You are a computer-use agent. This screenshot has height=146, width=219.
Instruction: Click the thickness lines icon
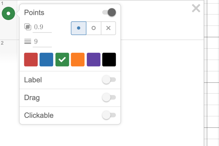pyautogui.click(x=28, y=42)
